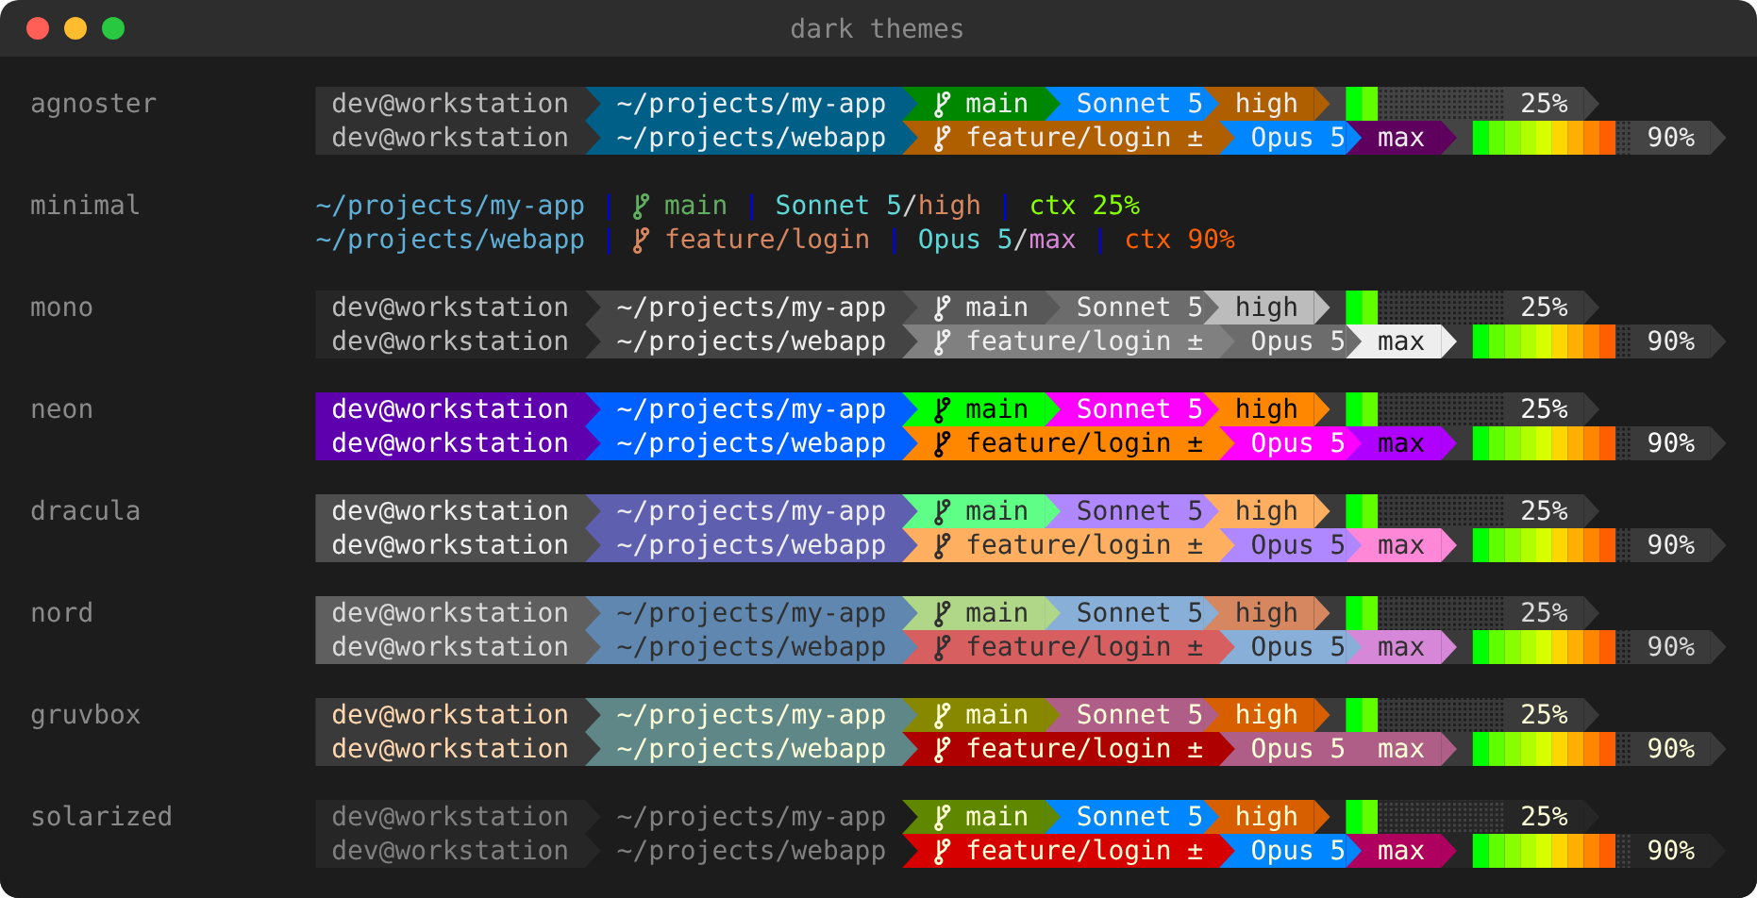The height and width of the screenshot is (898, 1757).
Task: Click "~/projects/my-app" in the agnoster theme
Action: pyautogui.click(x=751, y=104)
